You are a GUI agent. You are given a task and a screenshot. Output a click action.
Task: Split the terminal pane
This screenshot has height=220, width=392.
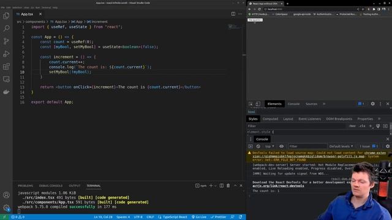pos(222,186)
